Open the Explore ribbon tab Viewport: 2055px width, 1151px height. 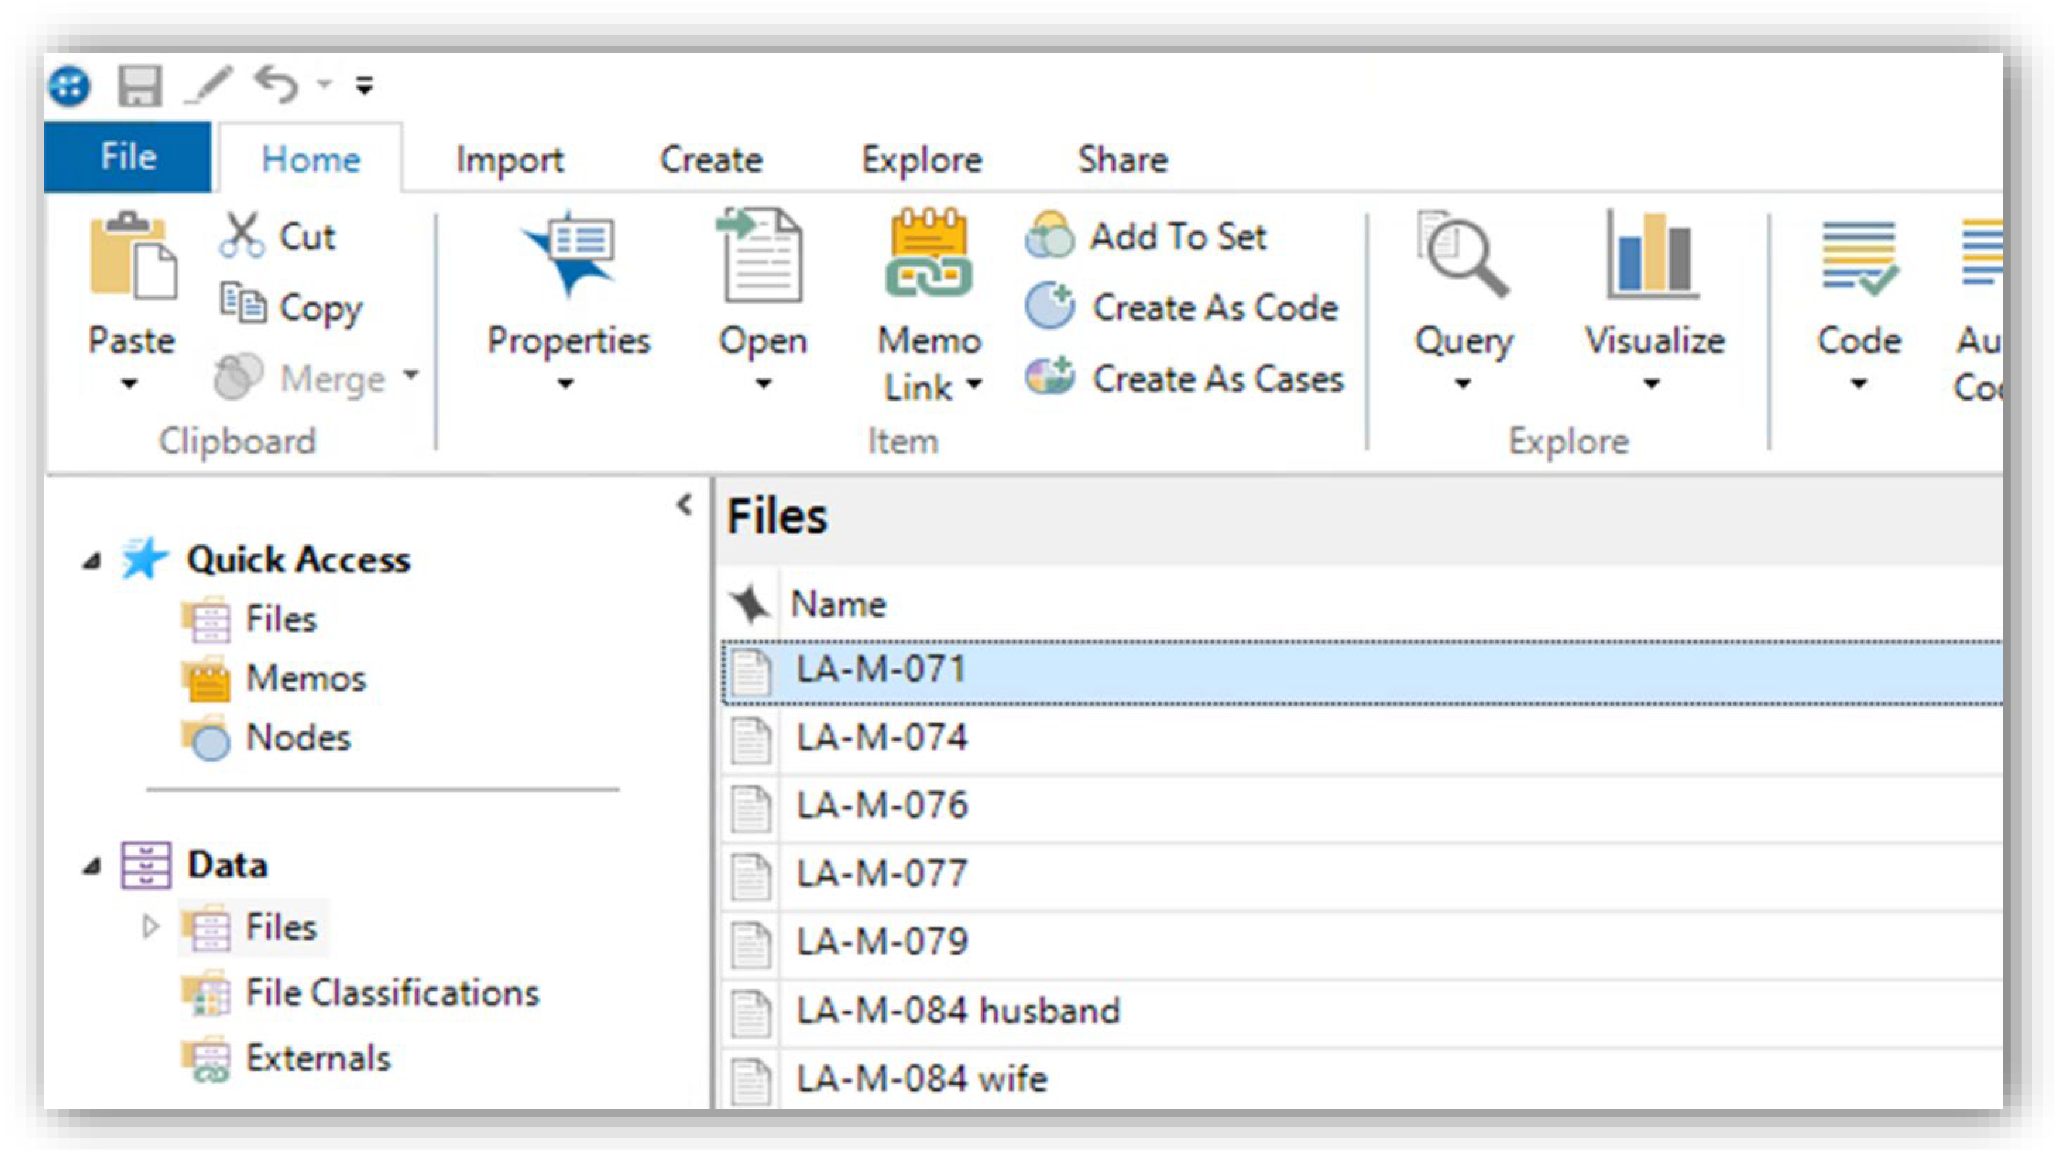[921, 160]
